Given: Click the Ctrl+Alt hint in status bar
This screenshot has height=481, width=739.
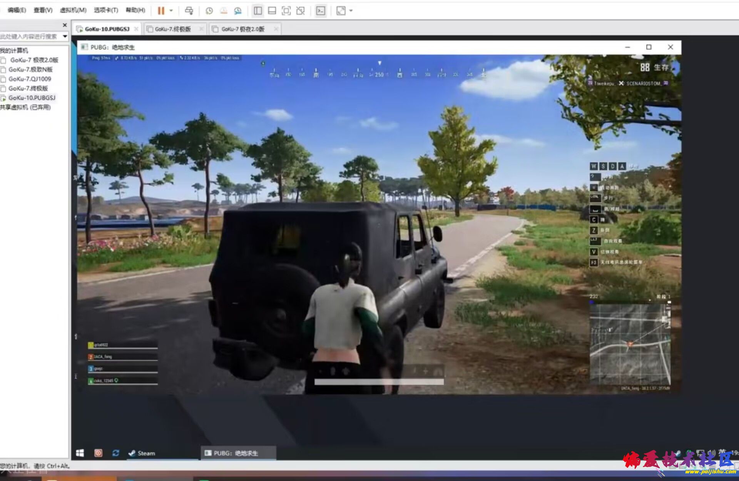Looking at the screenshot, I should pos(58,466).
